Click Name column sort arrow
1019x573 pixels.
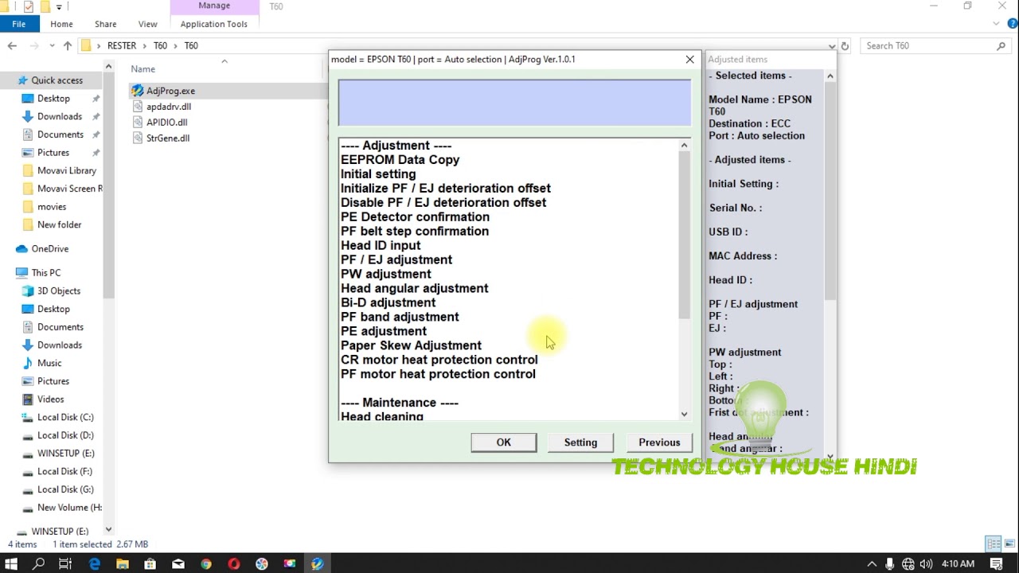[x=224, y=61]
